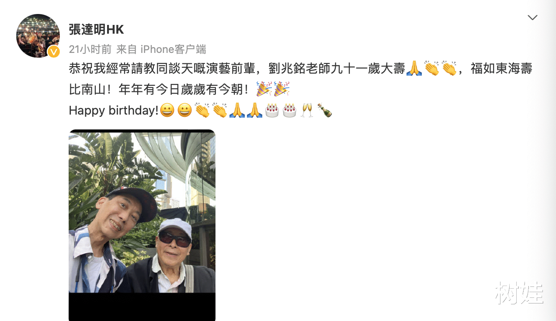Click first clapping emoji after 大壽
556x321 pixels.
click(x=431, y=69)
